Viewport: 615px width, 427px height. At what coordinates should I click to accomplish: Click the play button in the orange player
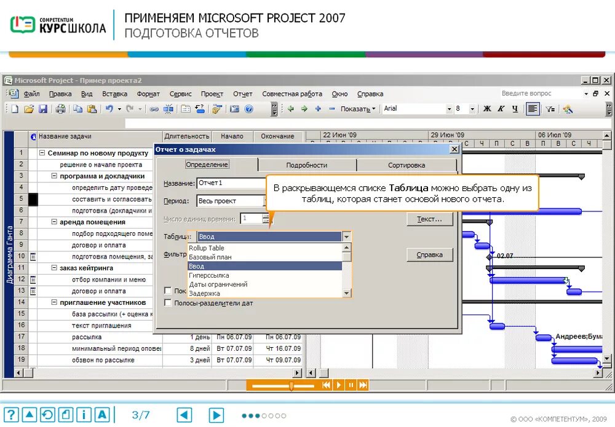tap(338, 385)
